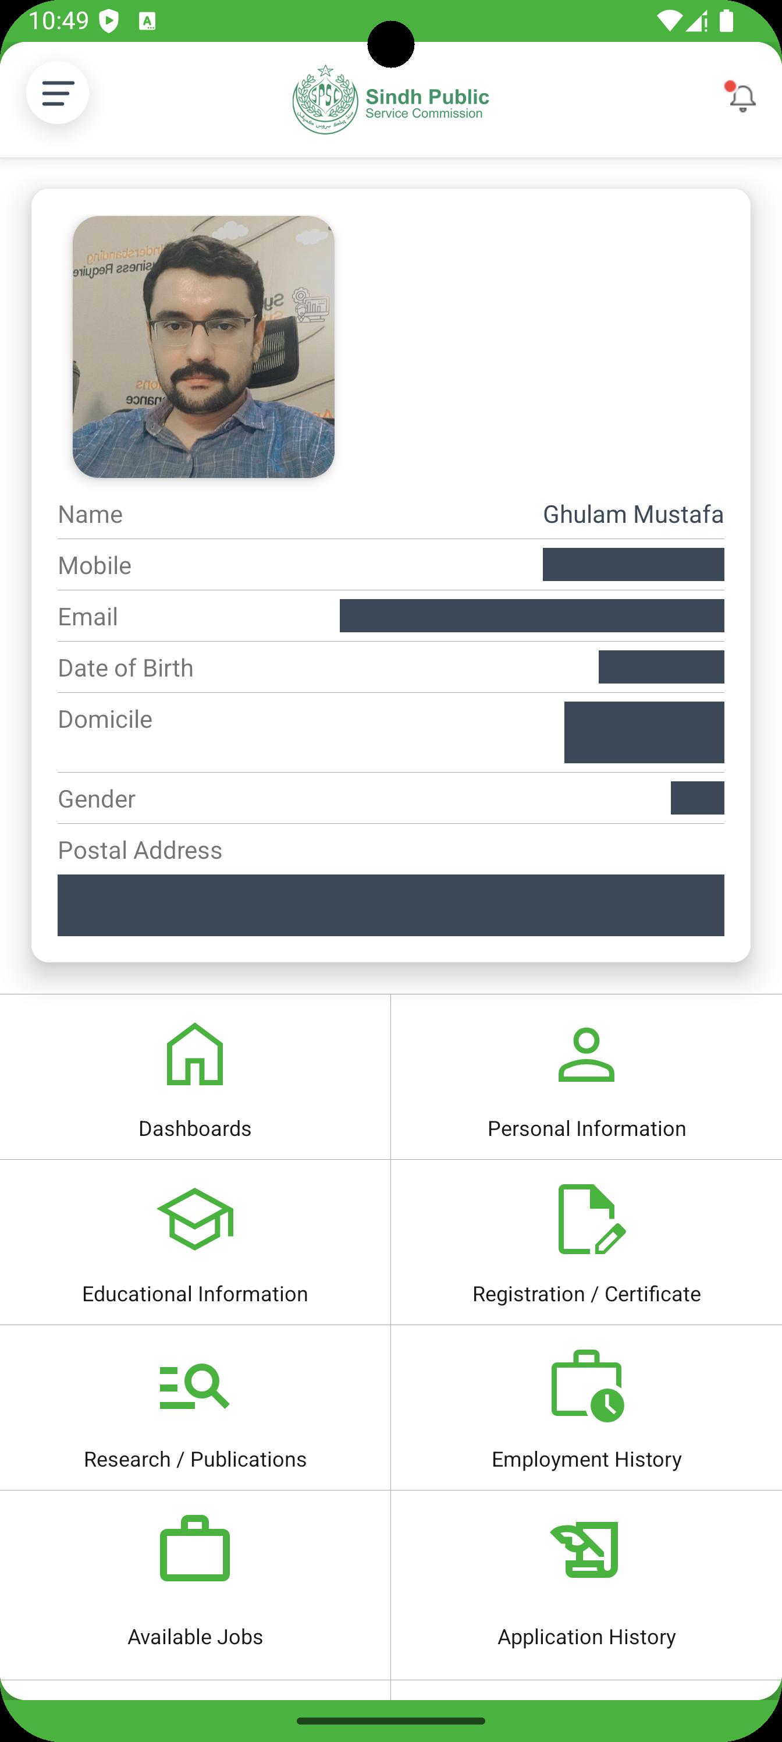Screen dimensions: 782x1742
Task: Open Employment History label
Action: point(586,1459)
